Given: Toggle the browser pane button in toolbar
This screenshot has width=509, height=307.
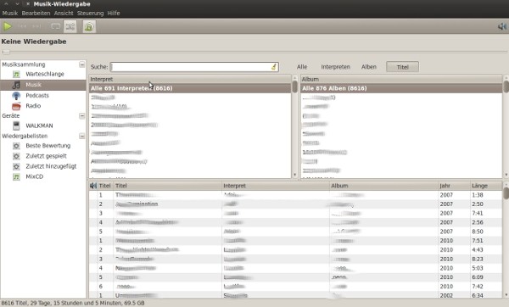Looking at the screenshot, I should [89, 26].
